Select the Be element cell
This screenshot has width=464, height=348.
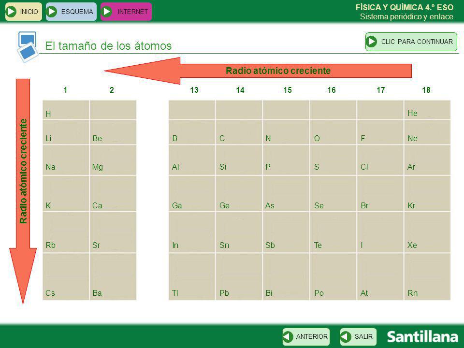(113, 132)
